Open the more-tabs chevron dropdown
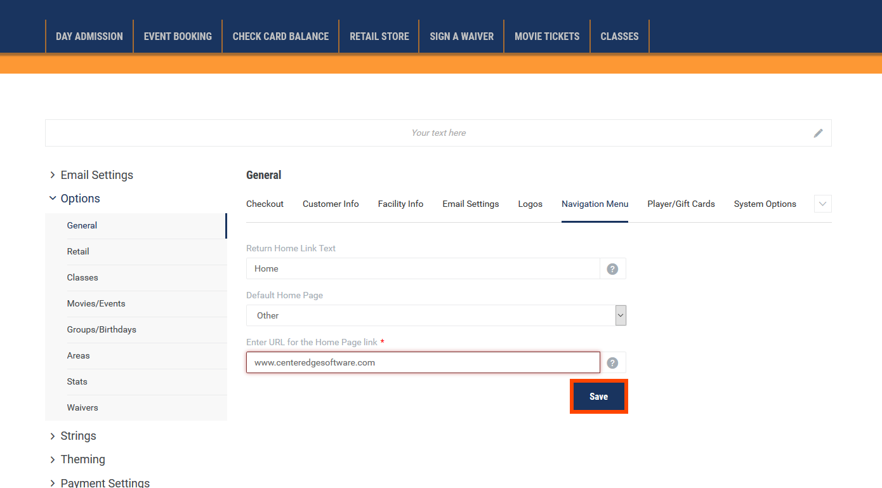The height and width of the screenshot is (488, 882). click(823, 204)
